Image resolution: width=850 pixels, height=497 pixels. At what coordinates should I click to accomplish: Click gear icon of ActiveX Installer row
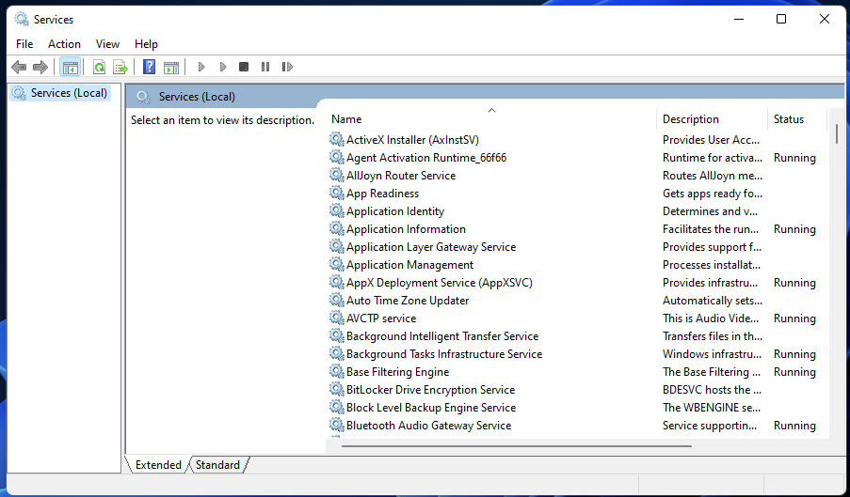click(337, 139)
